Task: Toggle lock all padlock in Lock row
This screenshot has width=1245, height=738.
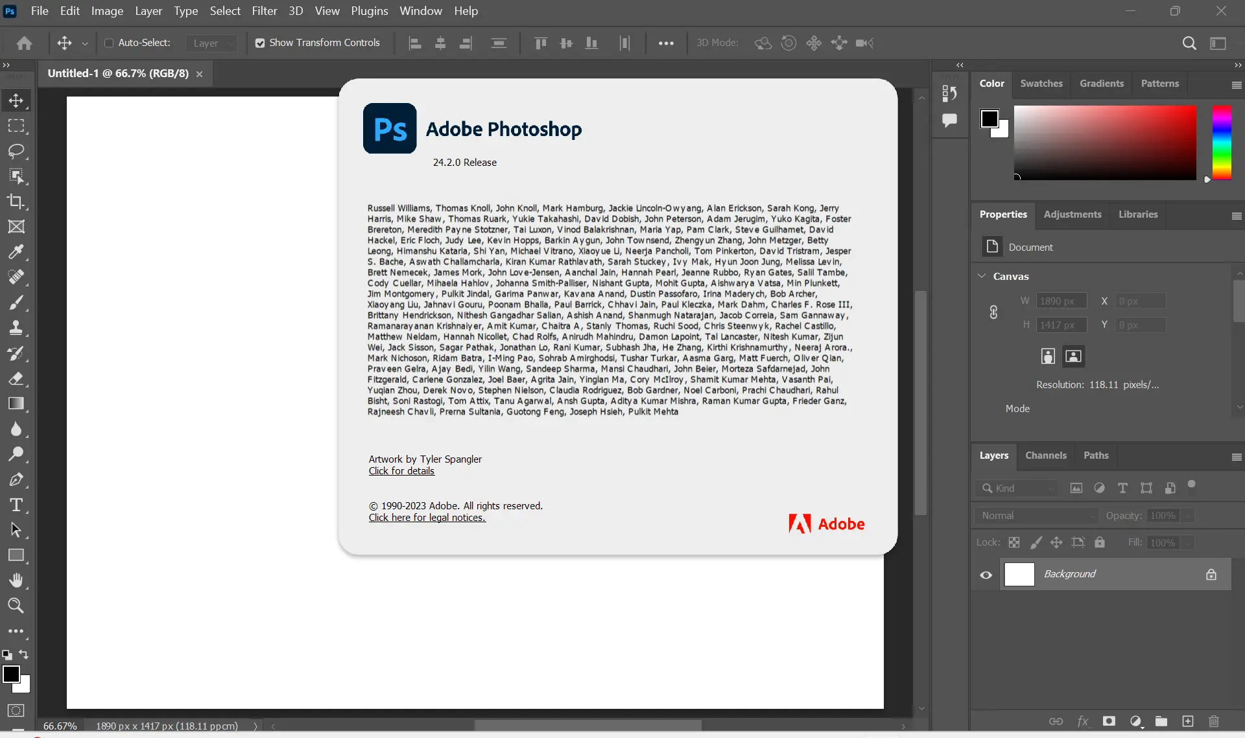Action: point(1100,542)
